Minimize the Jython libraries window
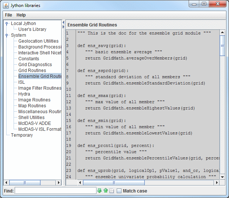 coord(194,4)
